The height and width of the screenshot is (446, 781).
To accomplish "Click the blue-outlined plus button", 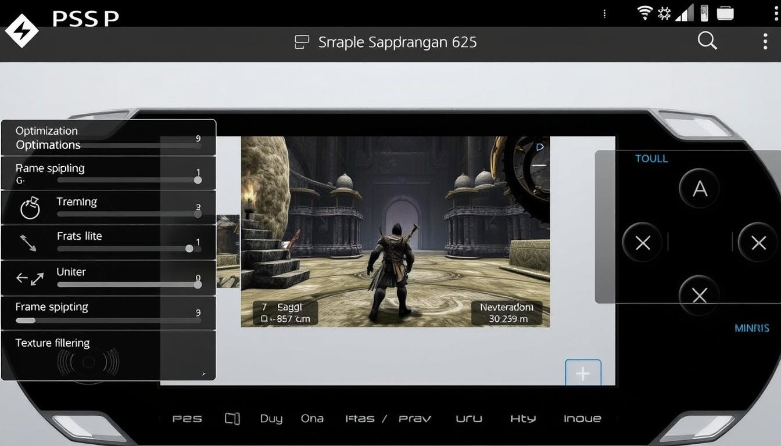I will tap(583, 373).
